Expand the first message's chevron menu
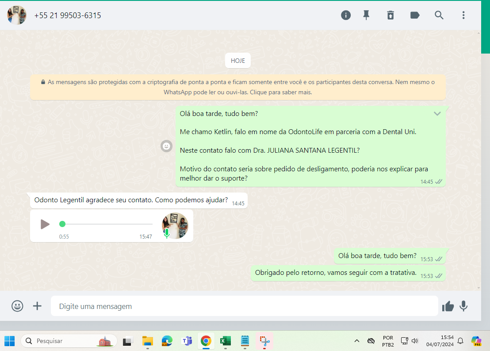 437,114
